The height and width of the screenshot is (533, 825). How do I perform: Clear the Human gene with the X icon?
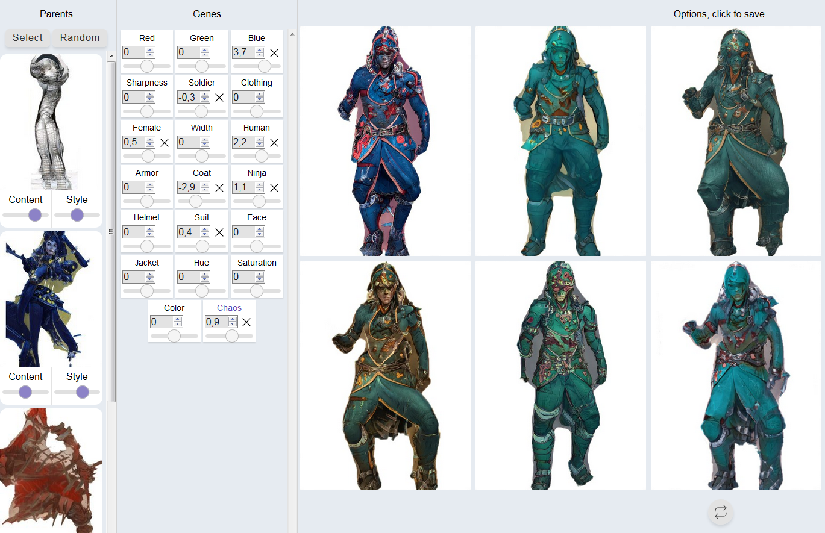click(274, 143)
